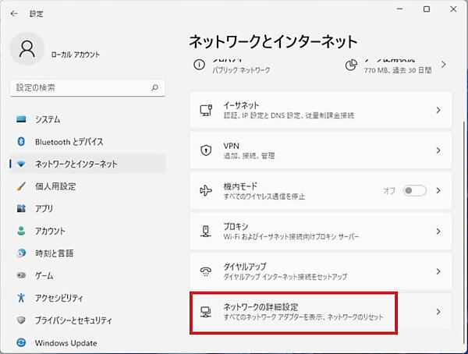
Task: Open アカウント section
Action: 87,231
